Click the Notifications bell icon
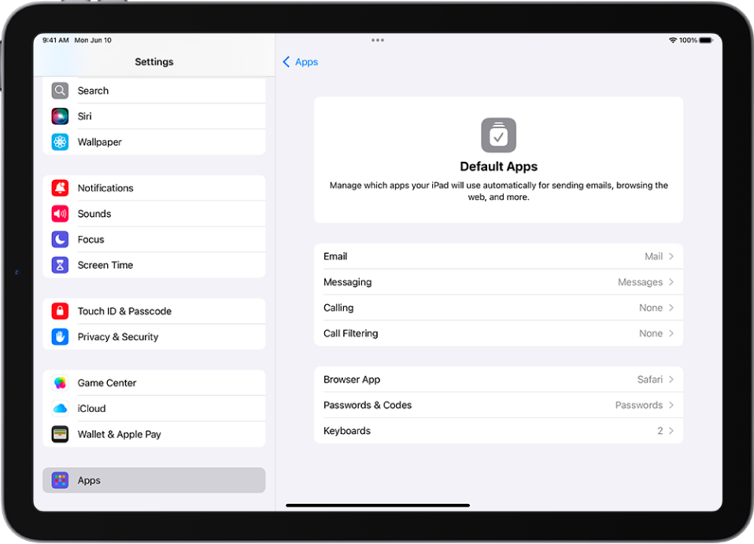 click(60, 188)
